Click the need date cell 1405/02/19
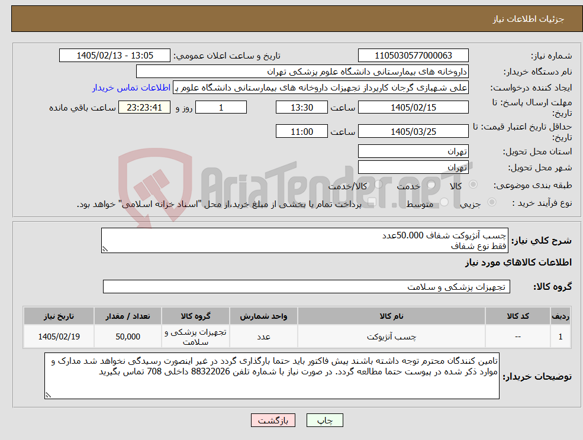Image resolution: width=583 pixels, height=440 pixels. 59,337
